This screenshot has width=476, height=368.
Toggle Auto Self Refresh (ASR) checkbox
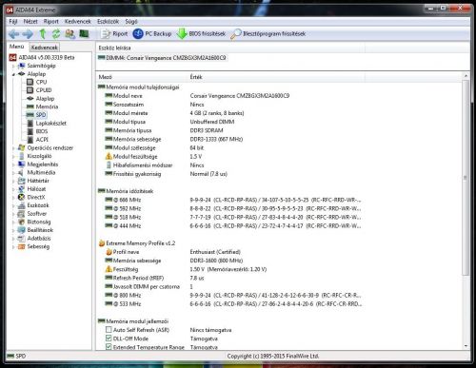pyautogui.click(x=109, y=330)
